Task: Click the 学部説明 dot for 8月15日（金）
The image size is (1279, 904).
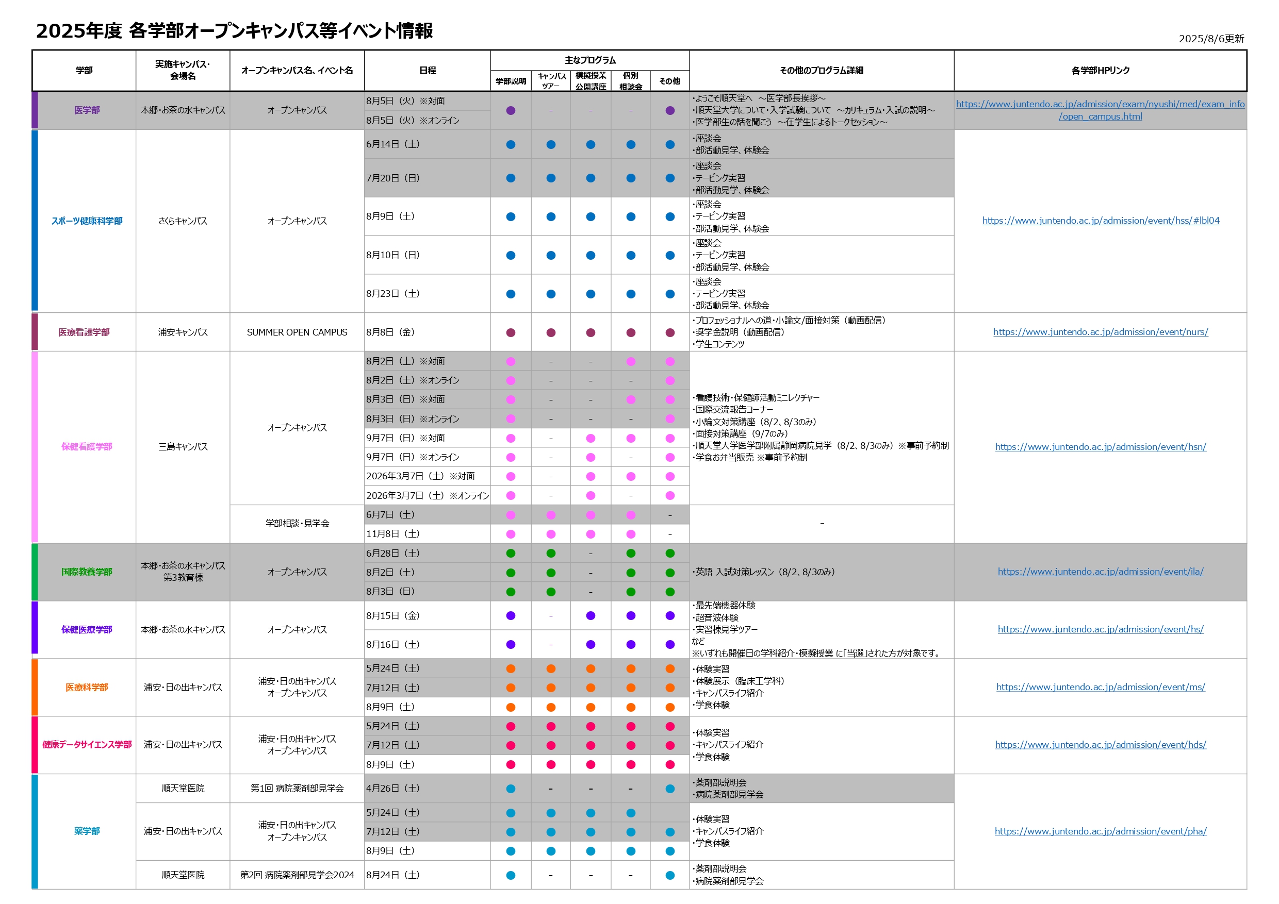Action: [x=511, y=616]
